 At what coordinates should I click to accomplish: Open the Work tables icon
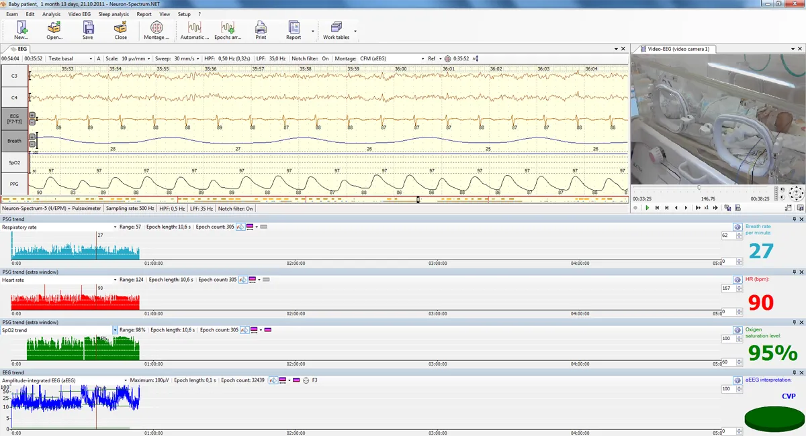click(336, 28)
